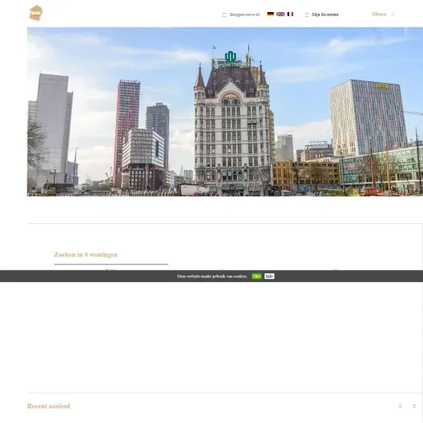Image resolution: width=423 pixels, height=423 pixels.
Task: Click the hamburger icon next to Menu
Action: (393, 15)
